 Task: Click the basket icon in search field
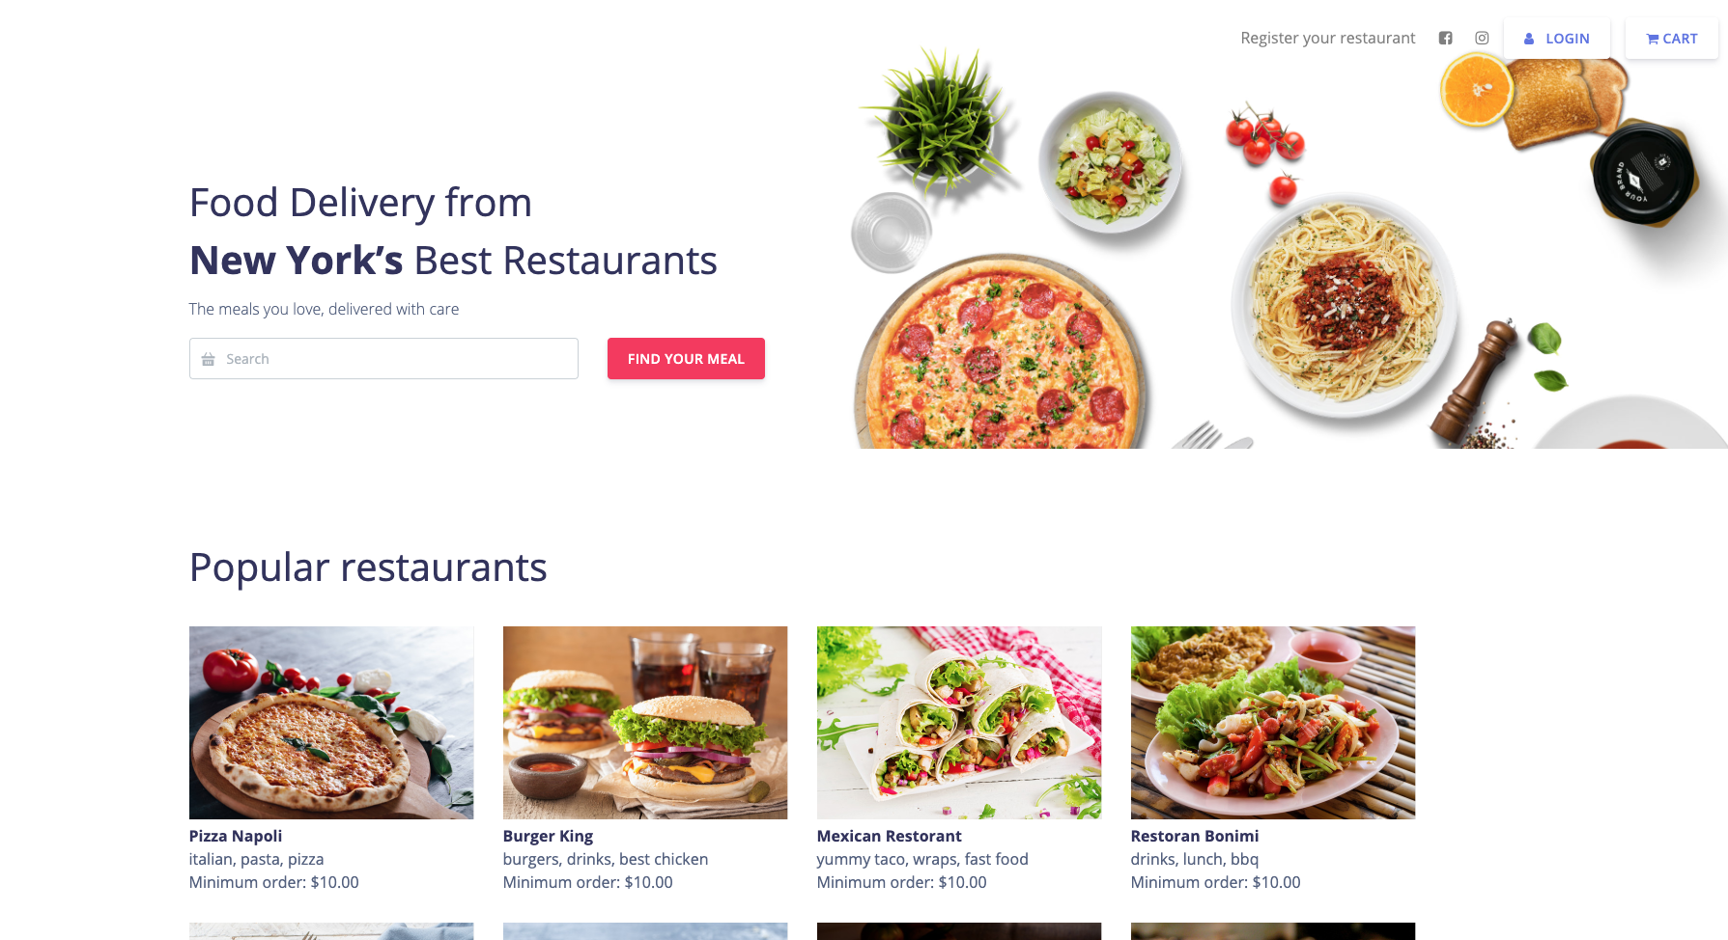click(208, 359)
